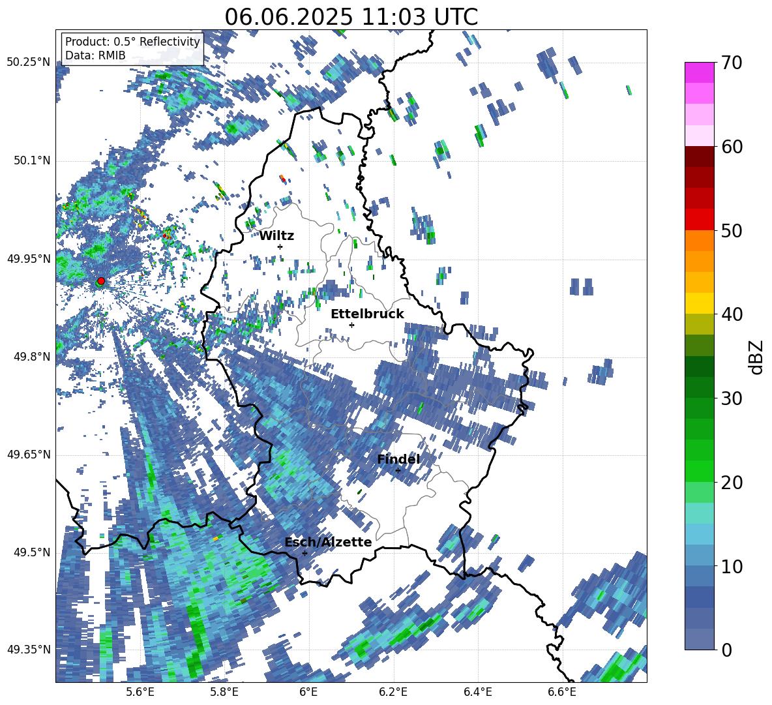This screenshot has height=705, width=772.
Task: Click the 'Data: RMIB' text
Action: [x=95, y=55]
